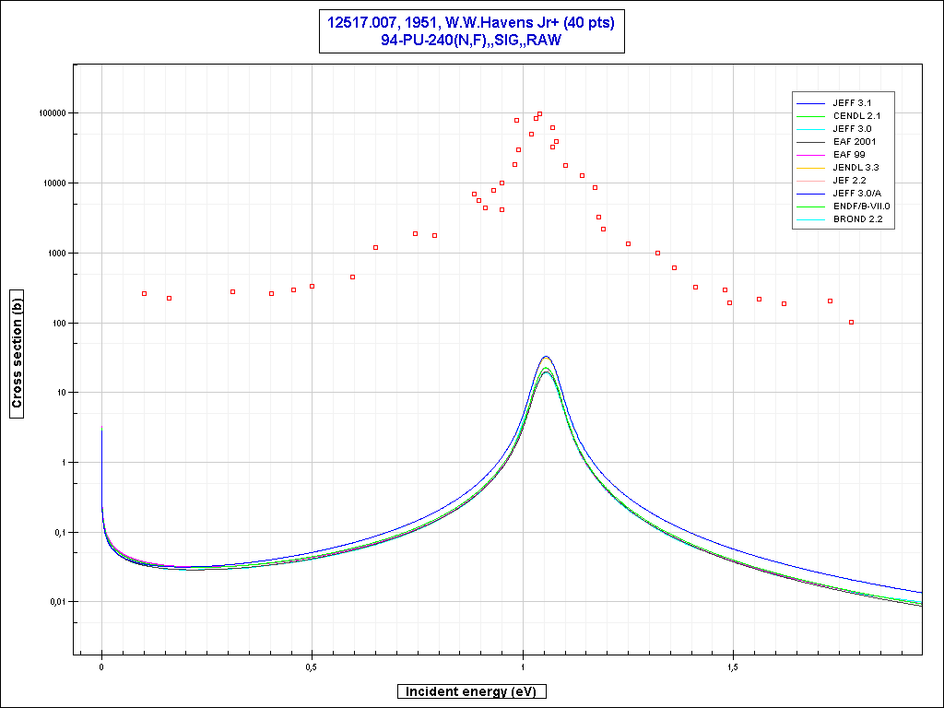Click the rightmost black data point

[851, 322]
